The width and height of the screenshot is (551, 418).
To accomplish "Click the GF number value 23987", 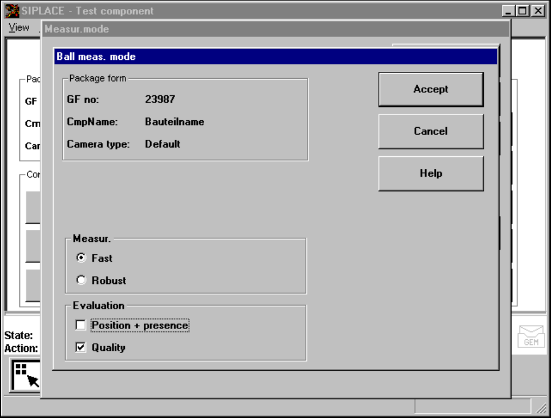I will pos(160,99).
